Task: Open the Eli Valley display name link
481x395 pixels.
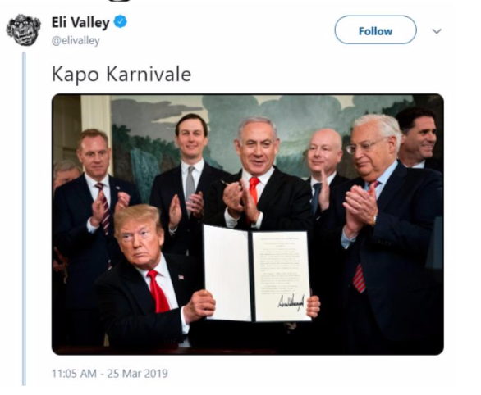Action: click(80, 22)
